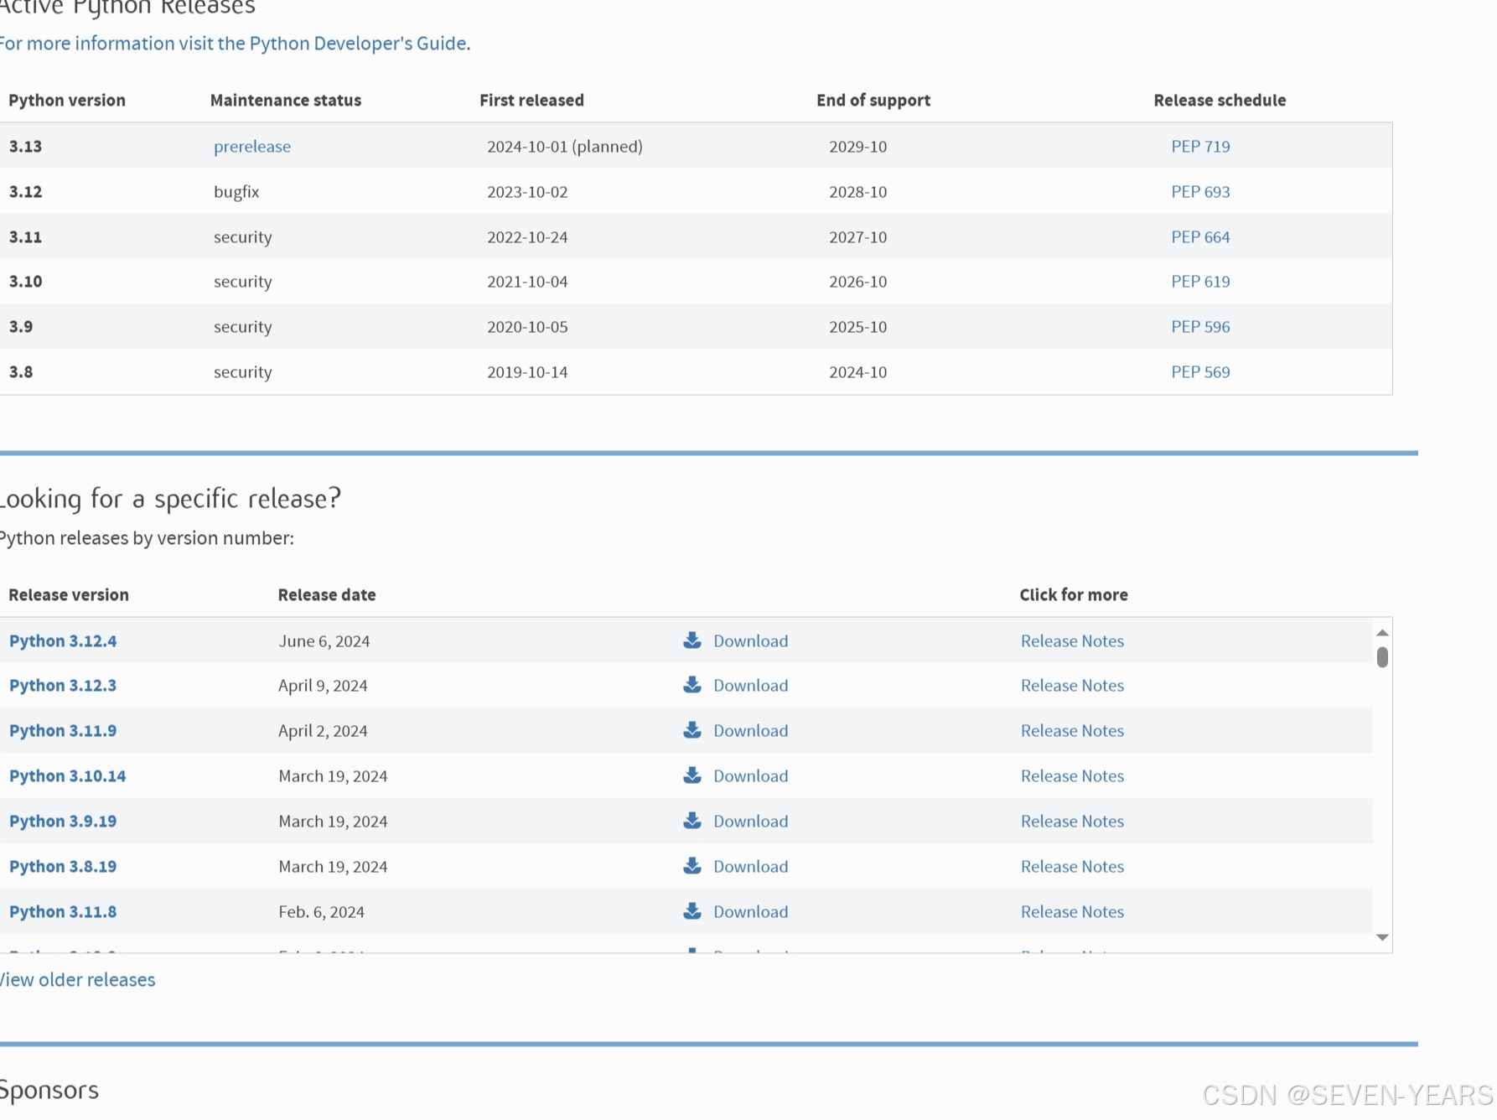Click download icon for Python 3.10.14
The width and height of the screenshot is (1497, 1120).
tap(692, 775)
